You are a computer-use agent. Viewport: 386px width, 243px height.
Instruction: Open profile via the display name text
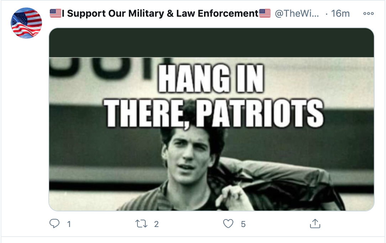(x=160, y=13)
